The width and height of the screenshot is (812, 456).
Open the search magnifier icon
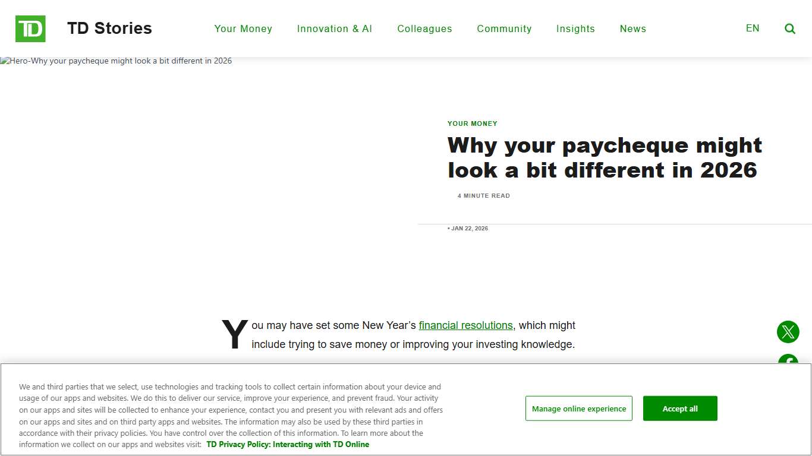point(790,28)
